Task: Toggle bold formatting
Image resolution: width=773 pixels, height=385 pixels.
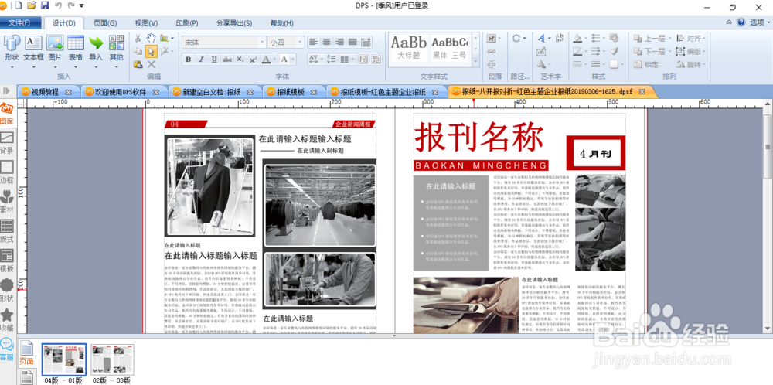Action: tap(188, 60)
